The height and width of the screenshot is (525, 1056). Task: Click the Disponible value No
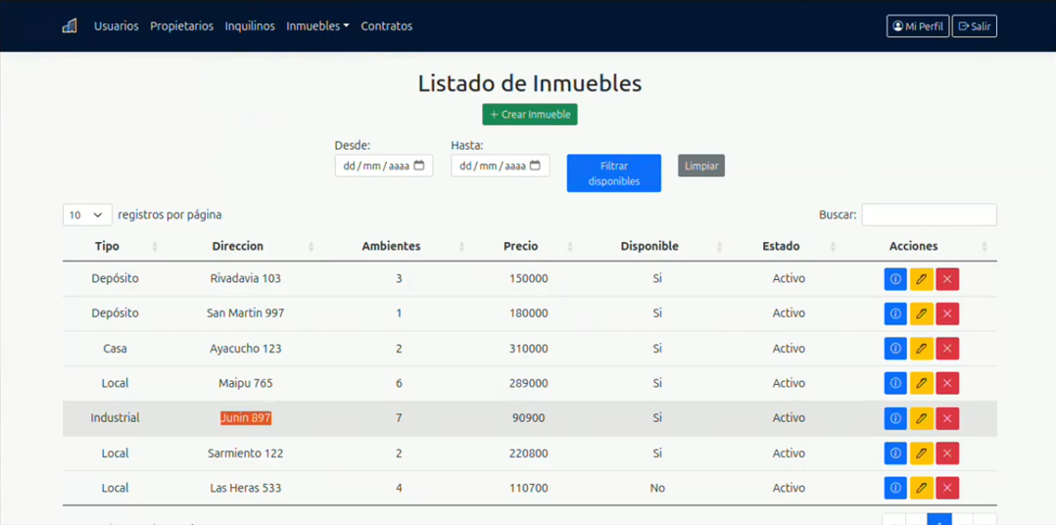click(657, 488)
